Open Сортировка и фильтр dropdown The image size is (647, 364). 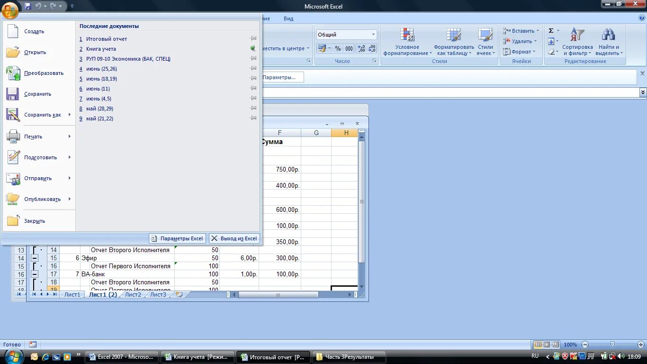pyautogui.click(x=577, y=42)
